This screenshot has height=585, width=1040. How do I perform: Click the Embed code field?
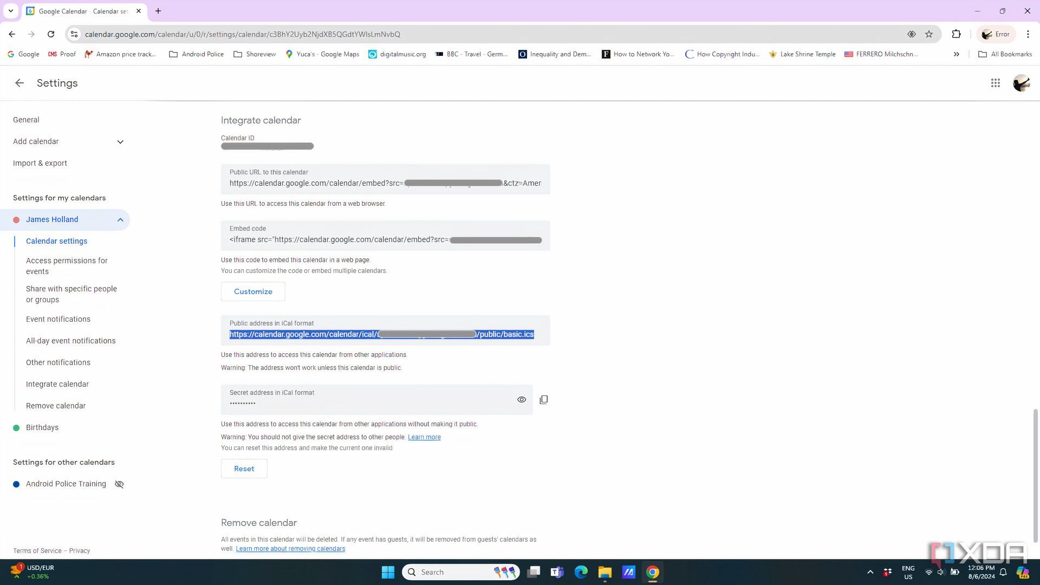coord(385,235)
